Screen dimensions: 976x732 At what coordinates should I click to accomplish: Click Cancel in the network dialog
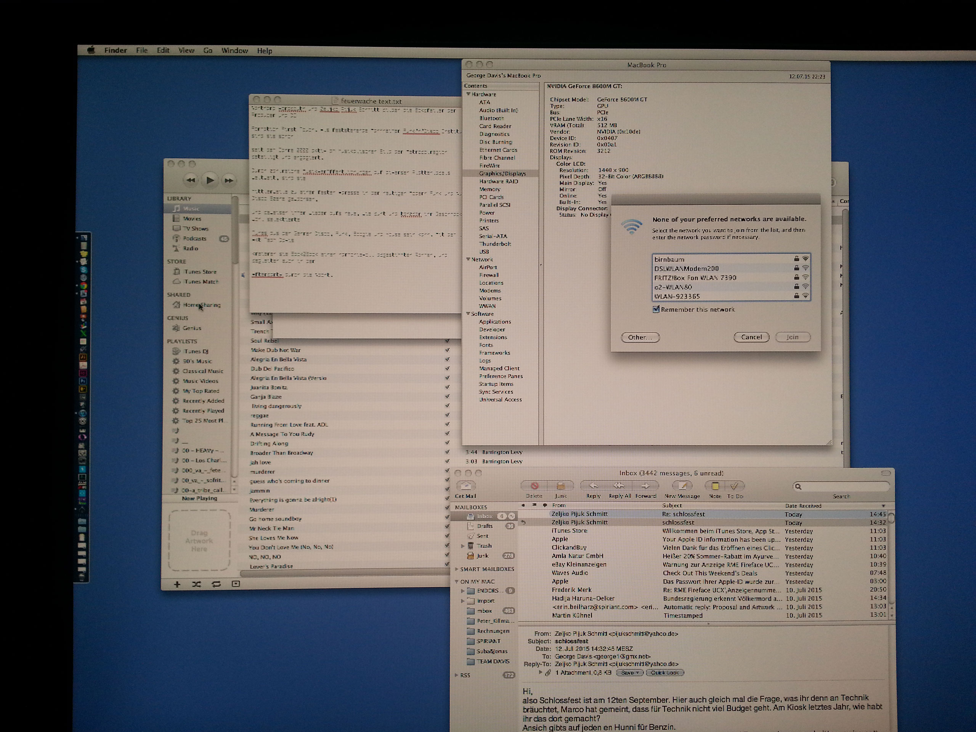(x=751, y=337)
